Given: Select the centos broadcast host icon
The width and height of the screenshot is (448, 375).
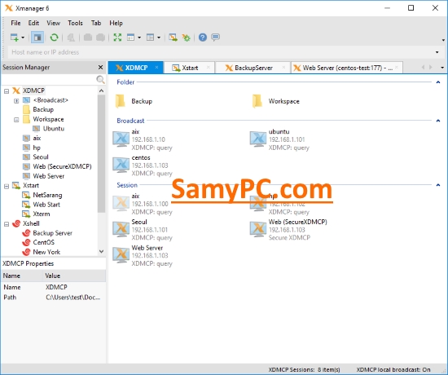Looking at the screenshot, I should (121, 165).
